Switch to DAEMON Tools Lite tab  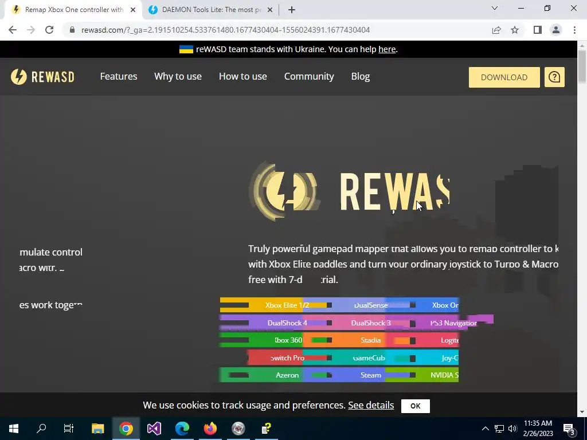(211, 10)
